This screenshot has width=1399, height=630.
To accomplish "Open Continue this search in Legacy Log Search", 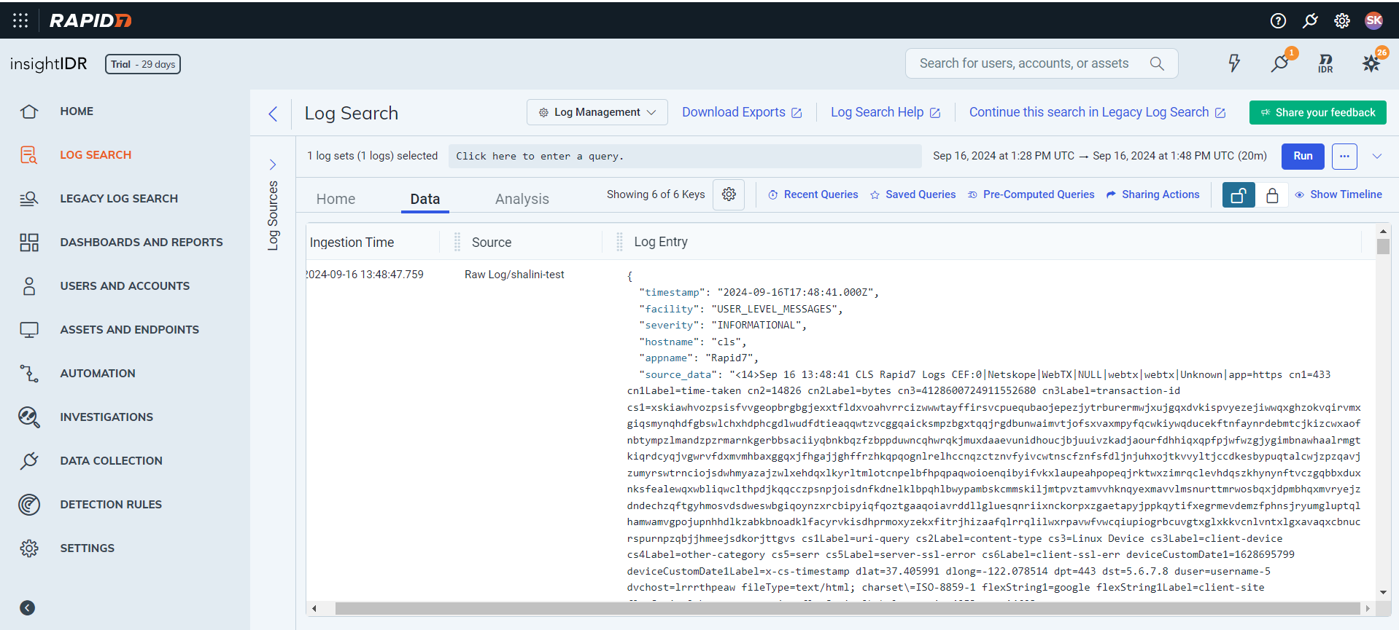I will point(1097,112).
